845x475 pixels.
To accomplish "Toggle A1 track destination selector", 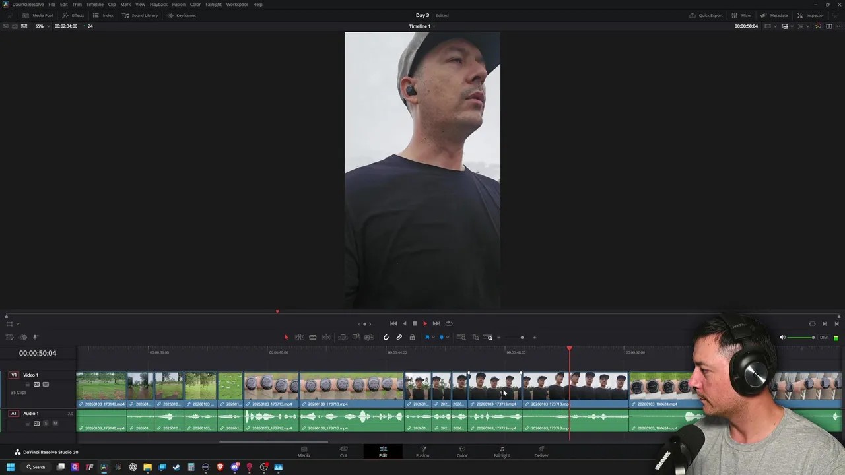I will coord(14,414).
